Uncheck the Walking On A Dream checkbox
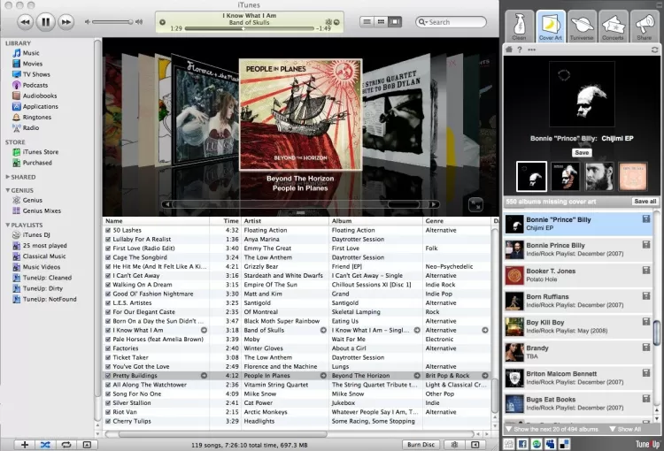Screen dimensions: 664x451 click(108, 285)
